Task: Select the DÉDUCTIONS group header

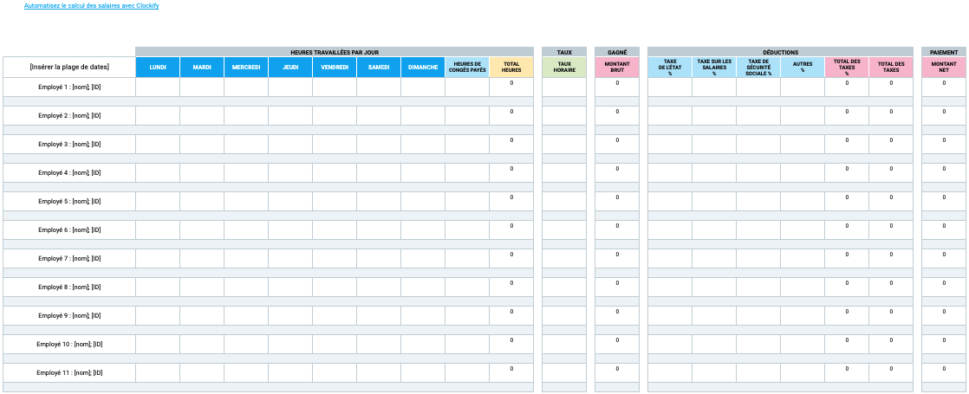Action: [781, 53]
